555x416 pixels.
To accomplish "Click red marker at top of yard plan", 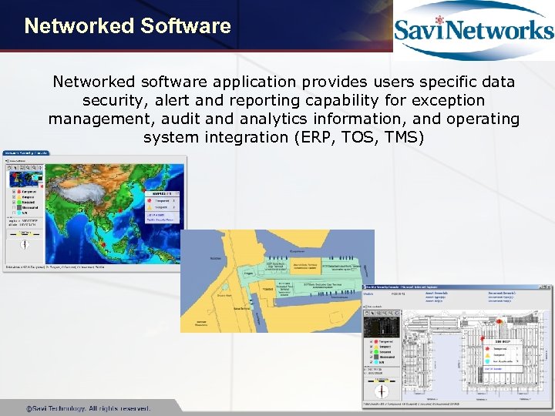I will point(499,321).
